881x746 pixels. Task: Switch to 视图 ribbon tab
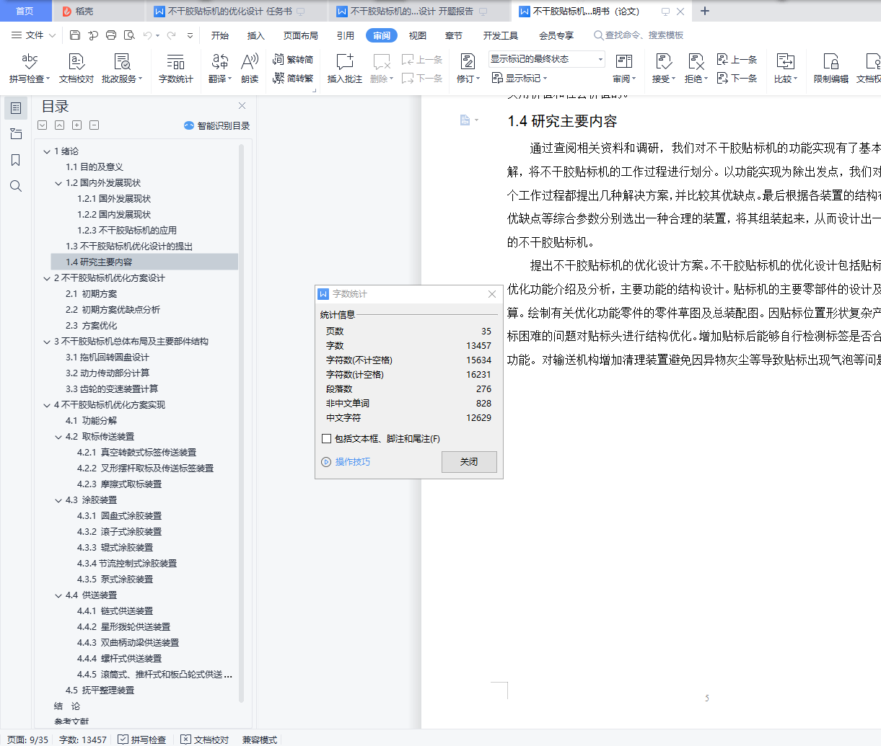(x=418, y=35)
